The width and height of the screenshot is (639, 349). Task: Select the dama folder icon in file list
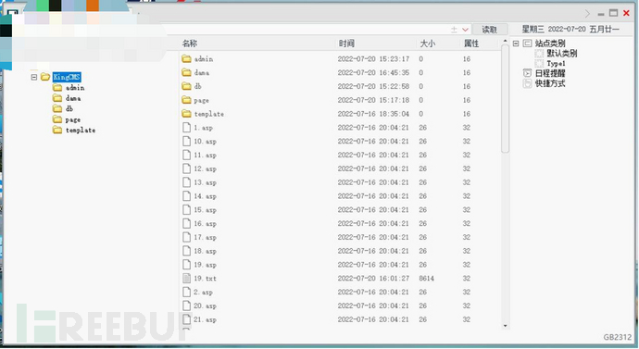187,72
